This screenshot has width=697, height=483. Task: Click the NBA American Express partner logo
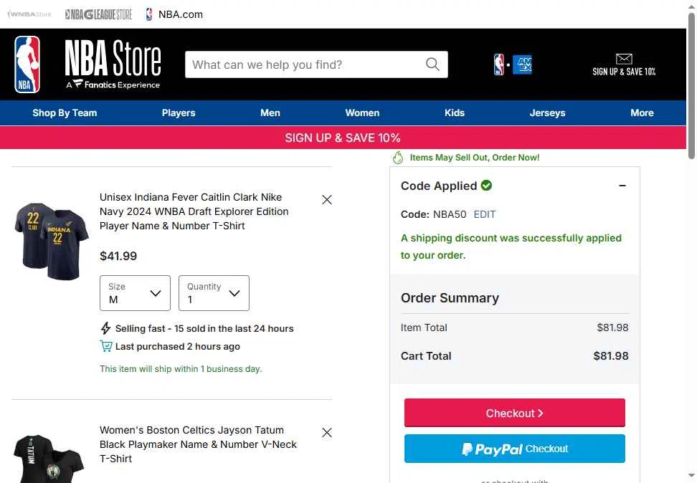pos(513,64)
